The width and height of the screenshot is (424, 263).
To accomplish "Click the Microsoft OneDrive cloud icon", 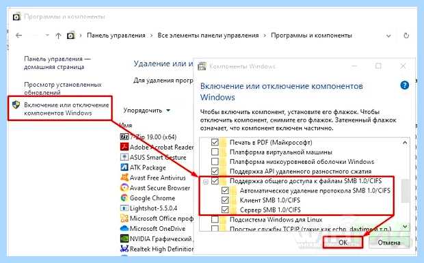I will [124, 228].
